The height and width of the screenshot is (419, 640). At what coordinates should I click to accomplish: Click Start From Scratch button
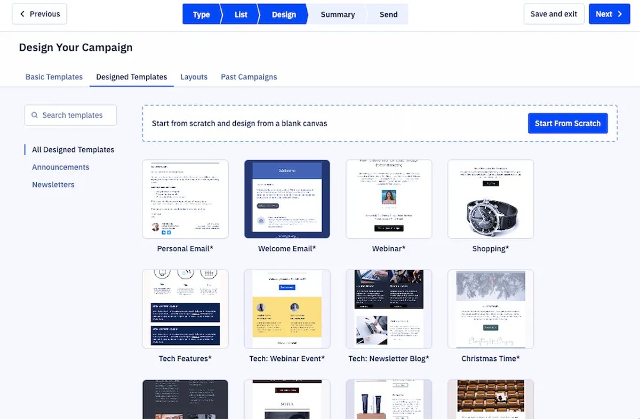(567, 123)
